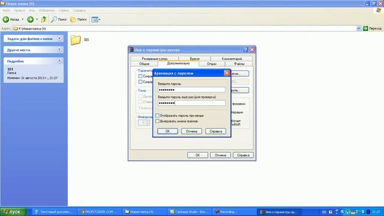Viewport: 384px width, 216px height.
Task: Enable 'Отображать пароль при вводе' checkbox
Action: (x=157, y=115)
